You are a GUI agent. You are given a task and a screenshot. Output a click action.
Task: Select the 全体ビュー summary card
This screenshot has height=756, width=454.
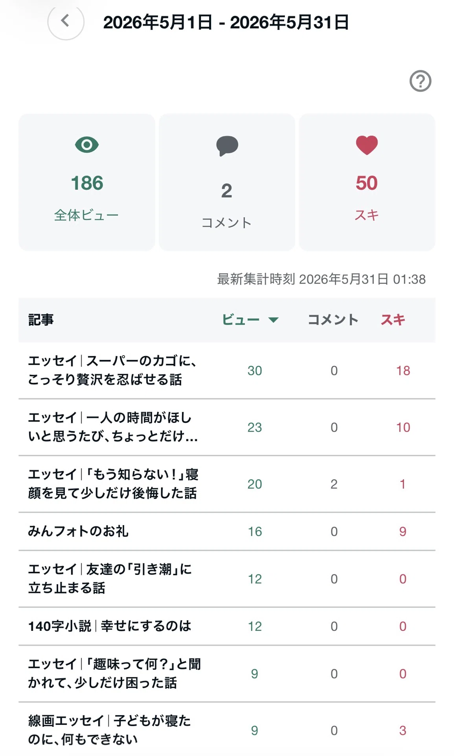[x=87, y=182]
